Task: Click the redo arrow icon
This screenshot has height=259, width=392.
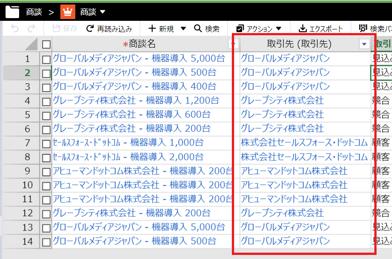Action: pos(31,29)
